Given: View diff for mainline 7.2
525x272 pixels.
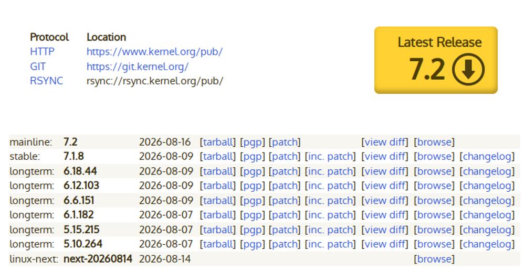Looking at the screenshot, I should (x=385, y=142).
